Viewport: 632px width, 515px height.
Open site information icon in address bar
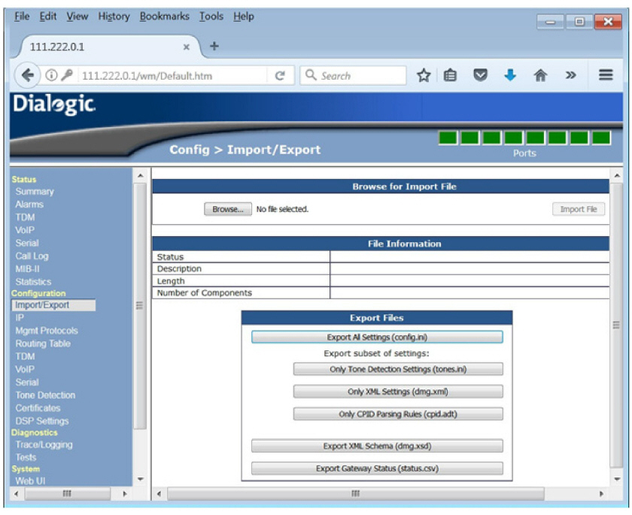point(51,75)
